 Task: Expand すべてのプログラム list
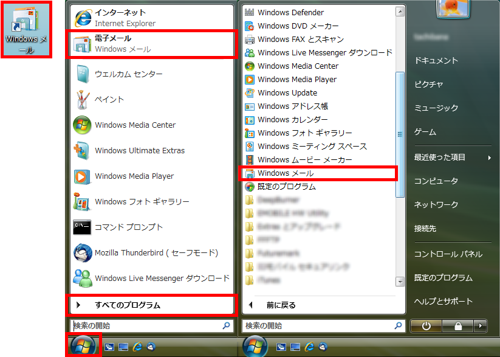point(127,305)
